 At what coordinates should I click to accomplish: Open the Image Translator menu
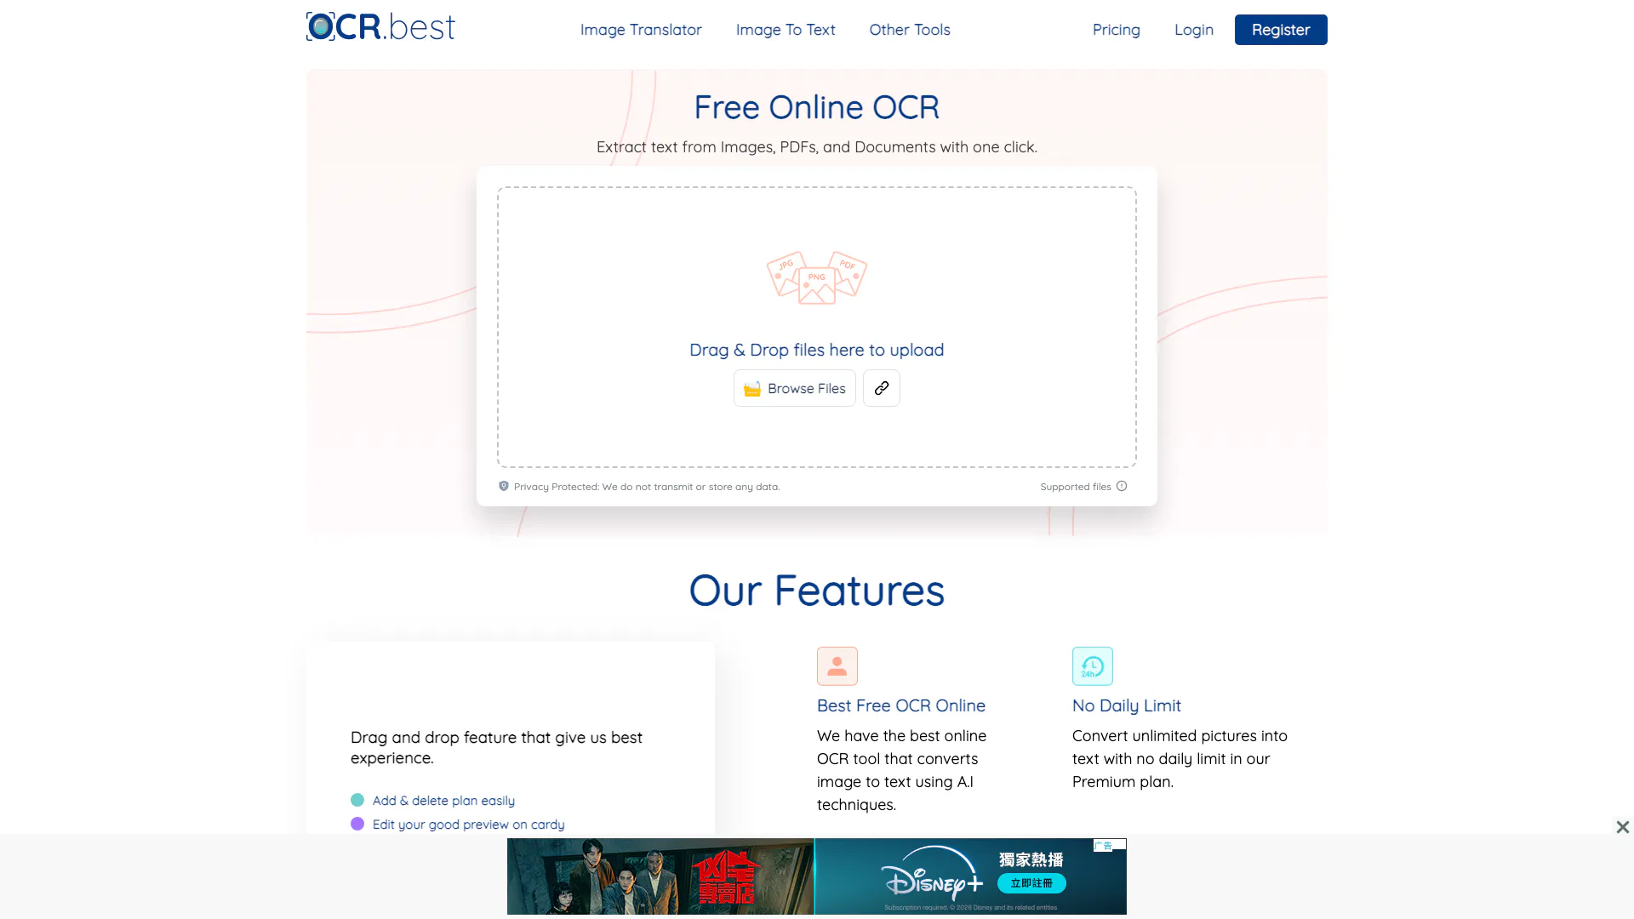click(640, 30)
